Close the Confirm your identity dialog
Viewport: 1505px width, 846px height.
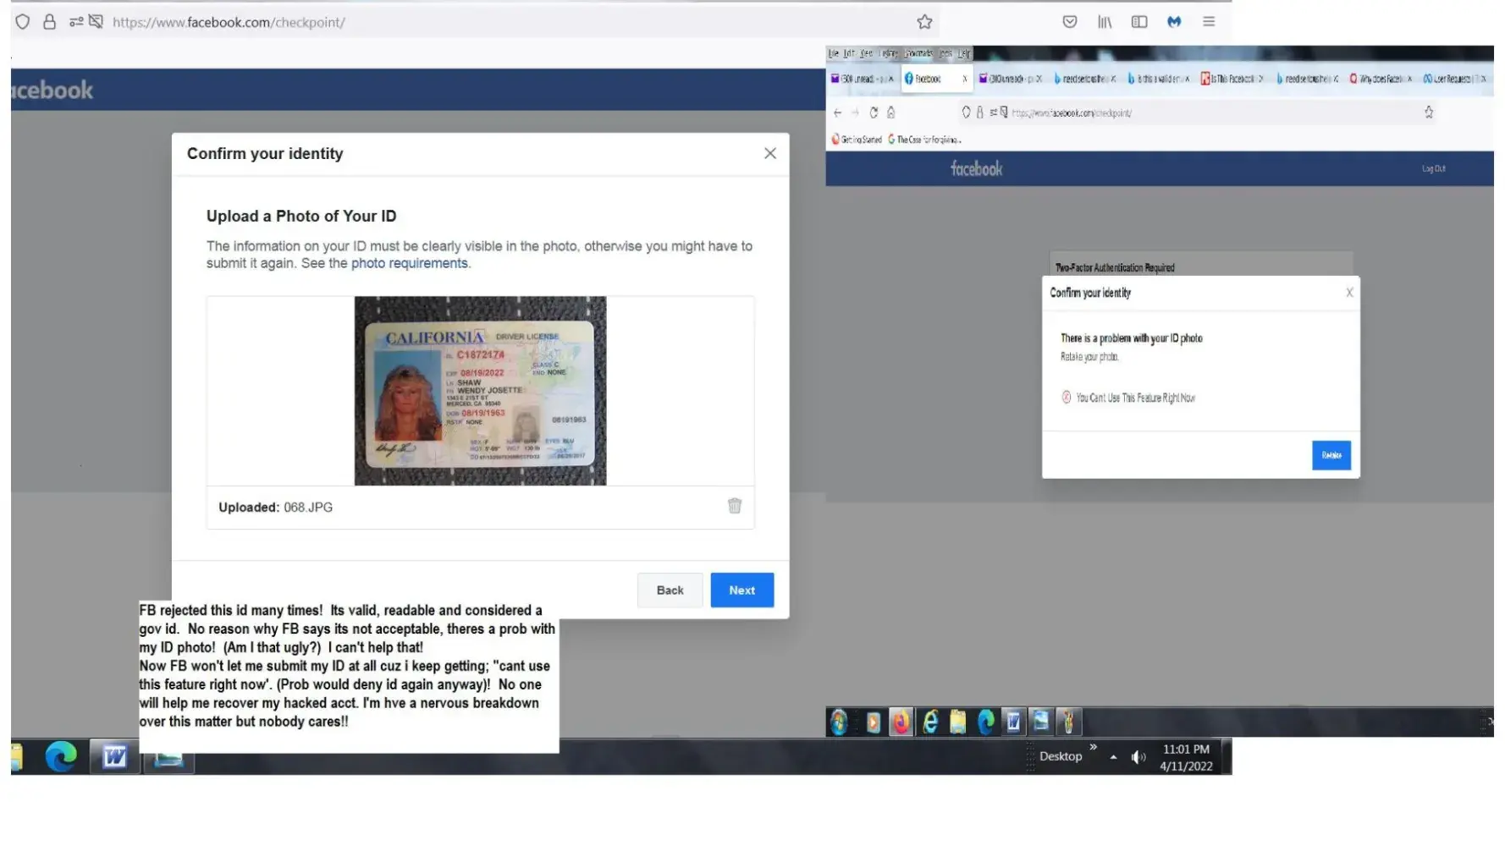(x=769, y=153)
